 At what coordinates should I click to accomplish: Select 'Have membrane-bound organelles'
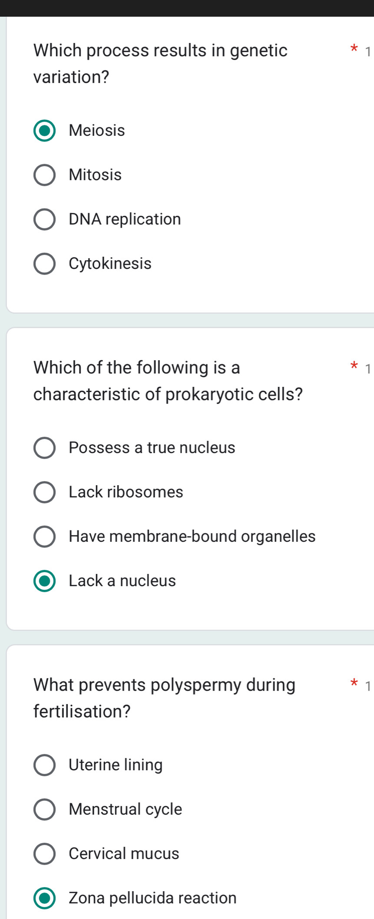point(44,537)
